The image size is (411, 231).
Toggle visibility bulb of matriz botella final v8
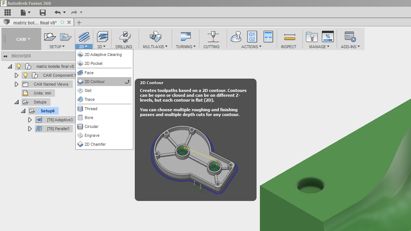point(19,66)
